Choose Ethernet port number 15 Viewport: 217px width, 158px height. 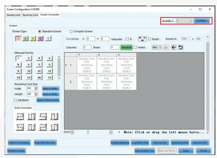[39, 77]
